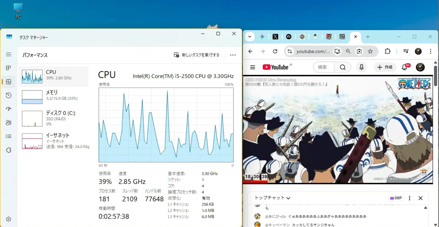Select the Users icon in Task Manager

tap(8, 123)
